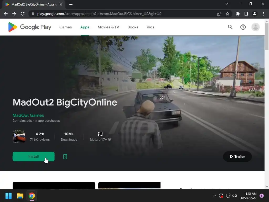Viewport: 269px width, 202px height.
Task: Click the Google Play logo
Action: point(30,27)
